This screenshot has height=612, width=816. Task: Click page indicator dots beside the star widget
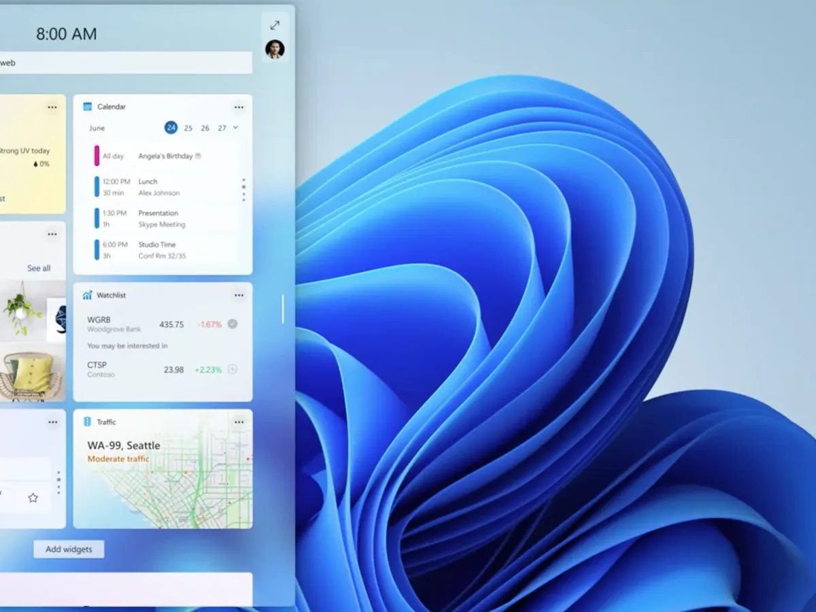pyautogui.click(x=58, y=483)
